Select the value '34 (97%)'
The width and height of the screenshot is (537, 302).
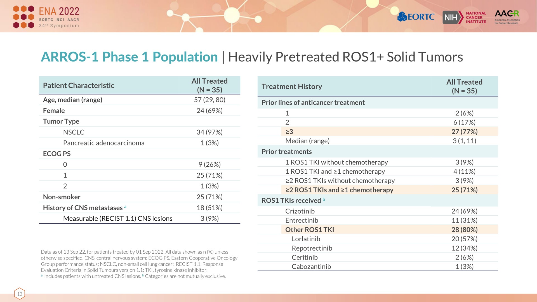tap(209, 132)
